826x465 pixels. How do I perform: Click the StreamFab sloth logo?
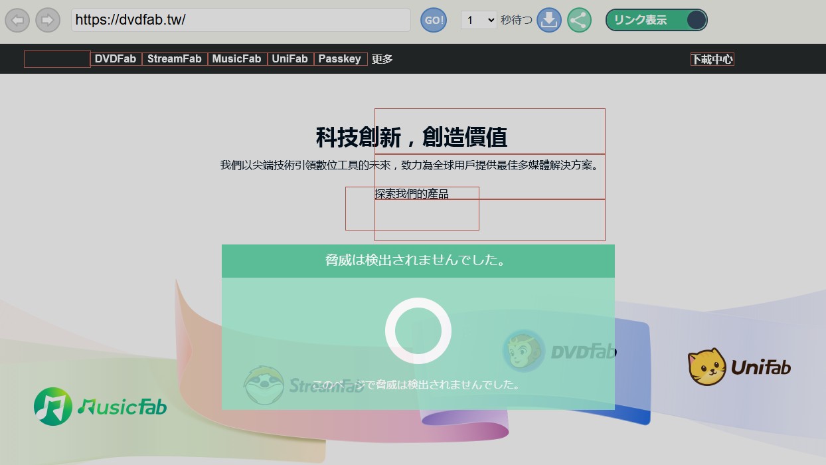304,385
